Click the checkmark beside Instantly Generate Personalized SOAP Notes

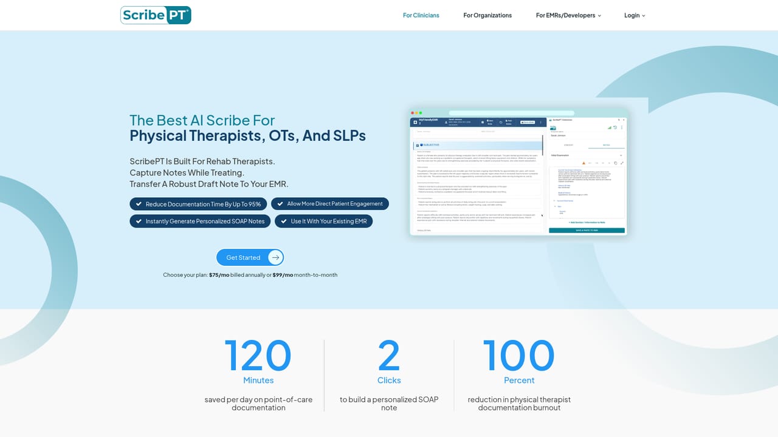(x=139, y=221)
